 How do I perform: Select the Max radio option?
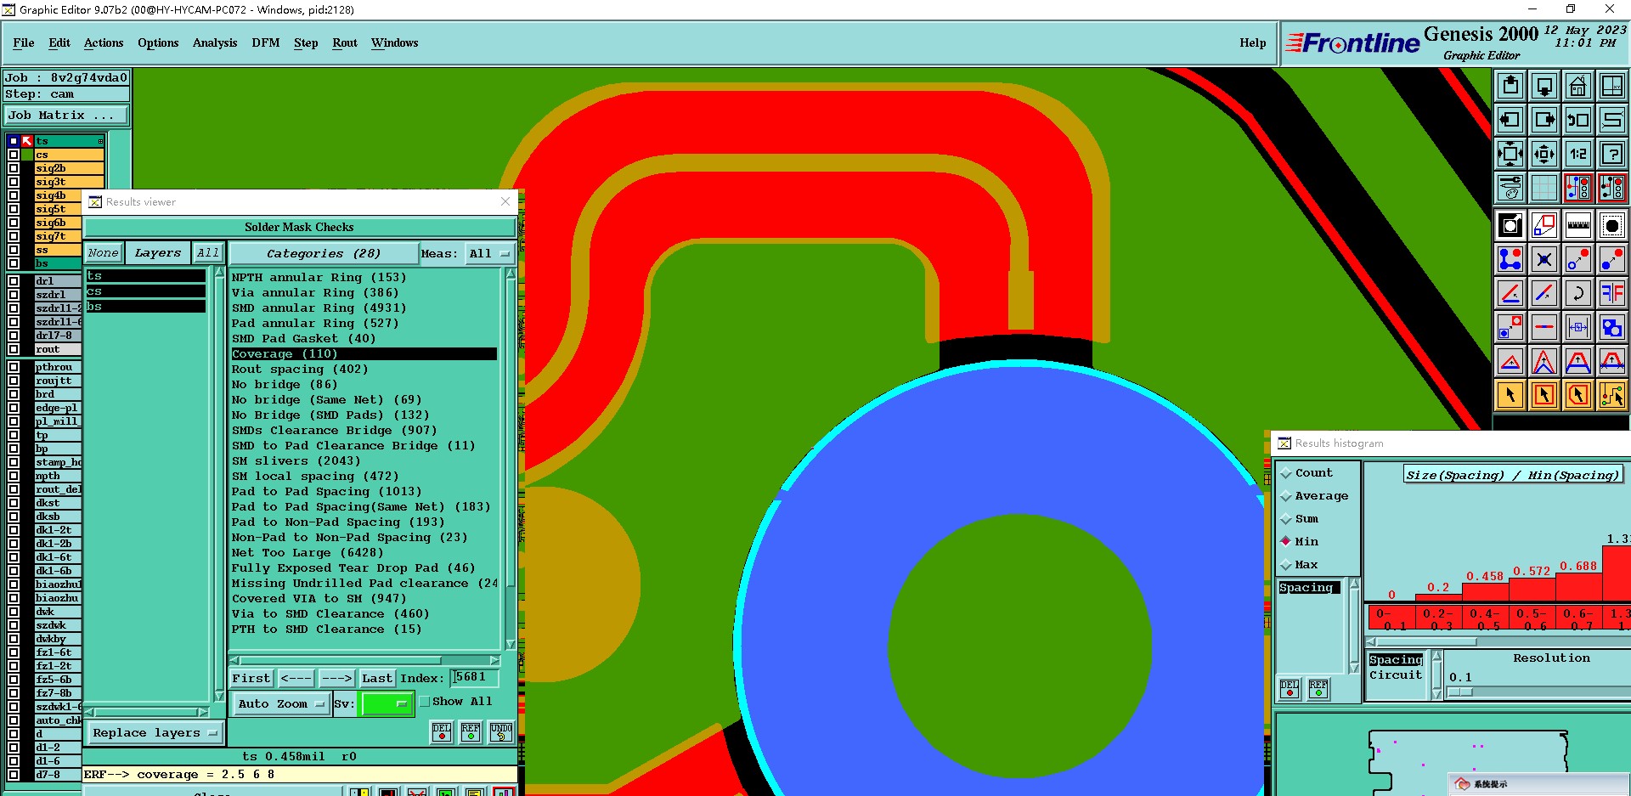(x=1286, y=565)
